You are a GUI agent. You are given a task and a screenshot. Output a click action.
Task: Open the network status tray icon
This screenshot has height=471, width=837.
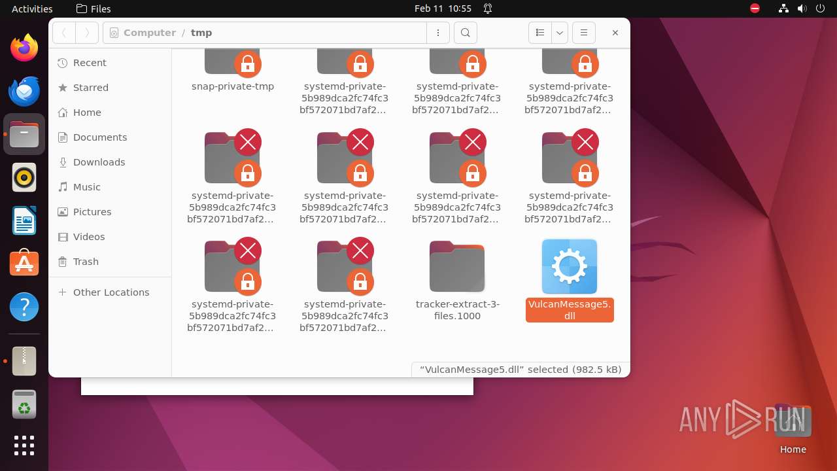784,9
